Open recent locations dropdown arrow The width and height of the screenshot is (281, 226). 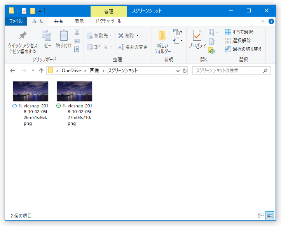[x=33, y=71]
